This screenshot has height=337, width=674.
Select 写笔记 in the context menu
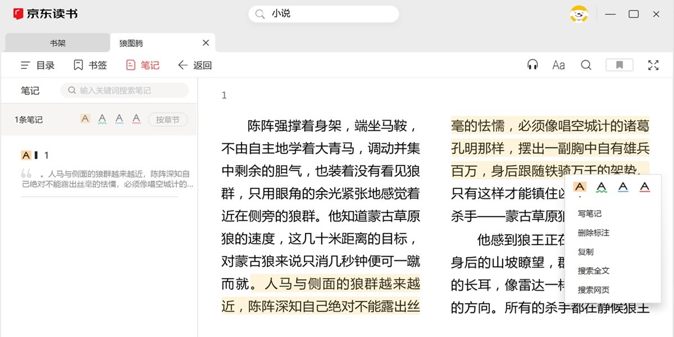590,213
